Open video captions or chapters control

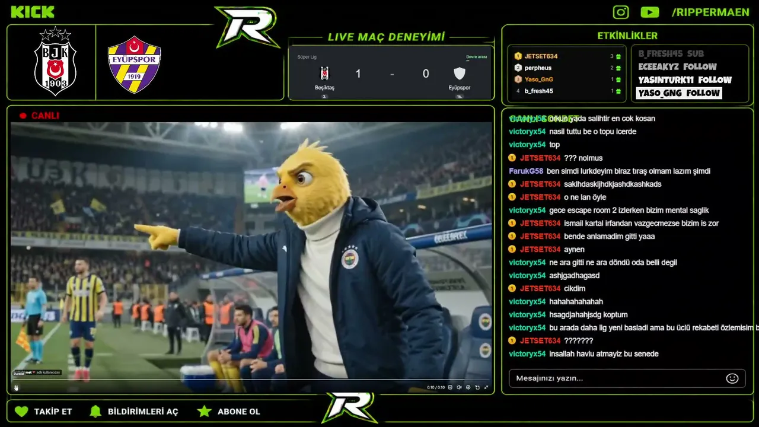coord(450,387)
